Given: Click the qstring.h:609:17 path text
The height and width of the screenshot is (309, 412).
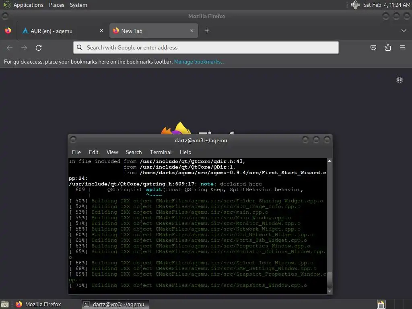Looking at the screenshot, I should click(x=133, y=184).
